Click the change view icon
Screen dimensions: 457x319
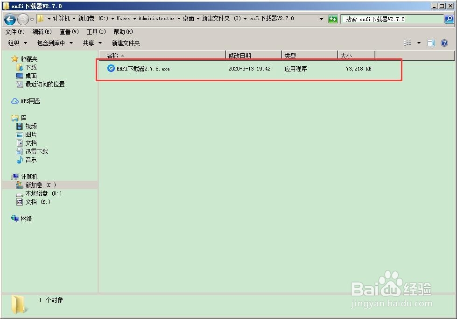(407, 43)
